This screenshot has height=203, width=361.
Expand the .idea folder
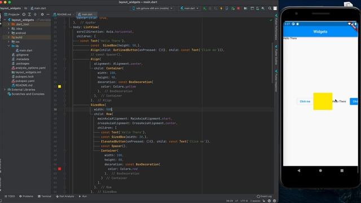[9, 29]
